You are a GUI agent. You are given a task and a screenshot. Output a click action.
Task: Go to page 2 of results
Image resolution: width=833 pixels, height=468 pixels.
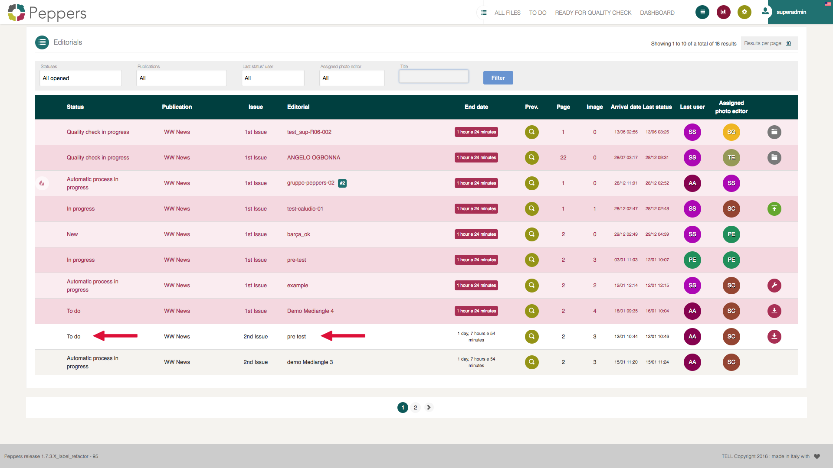tap(415, 408)
